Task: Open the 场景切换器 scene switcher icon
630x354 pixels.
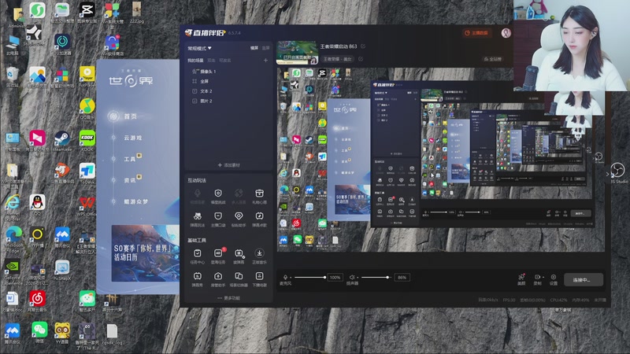Action: [239, 276]
